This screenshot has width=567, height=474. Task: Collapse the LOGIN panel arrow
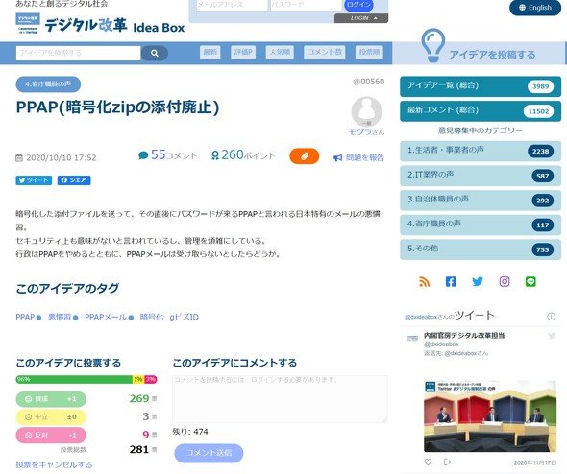(375, 18)
